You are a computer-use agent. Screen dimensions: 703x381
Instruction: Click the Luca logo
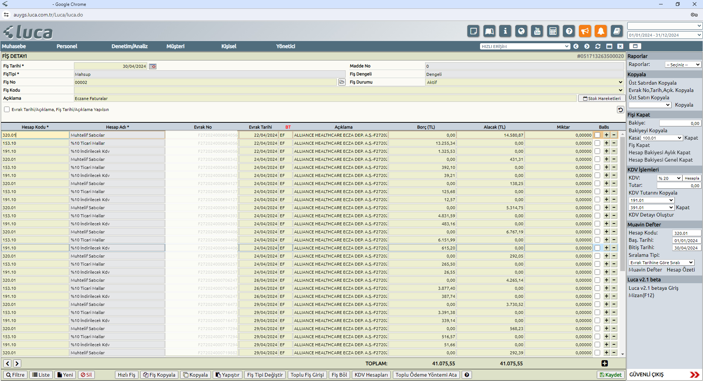pos(28,32)
